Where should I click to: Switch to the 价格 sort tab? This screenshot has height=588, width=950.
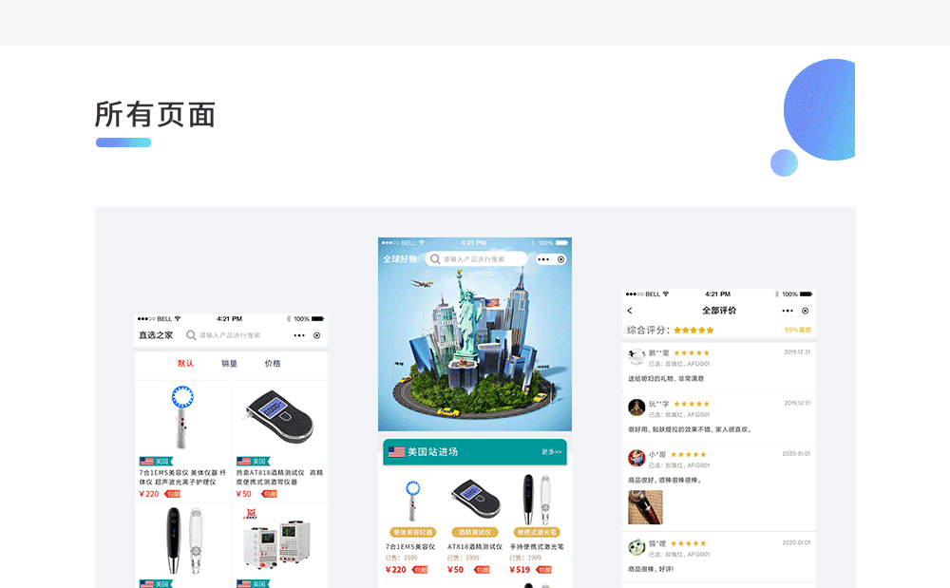click(273, 363)
